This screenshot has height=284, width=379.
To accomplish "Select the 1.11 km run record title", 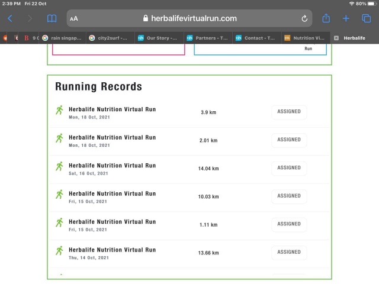I will [112, 222].
